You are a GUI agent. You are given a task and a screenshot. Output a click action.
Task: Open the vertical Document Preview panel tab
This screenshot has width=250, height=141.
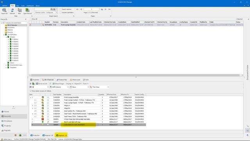(x=247, y=72)
